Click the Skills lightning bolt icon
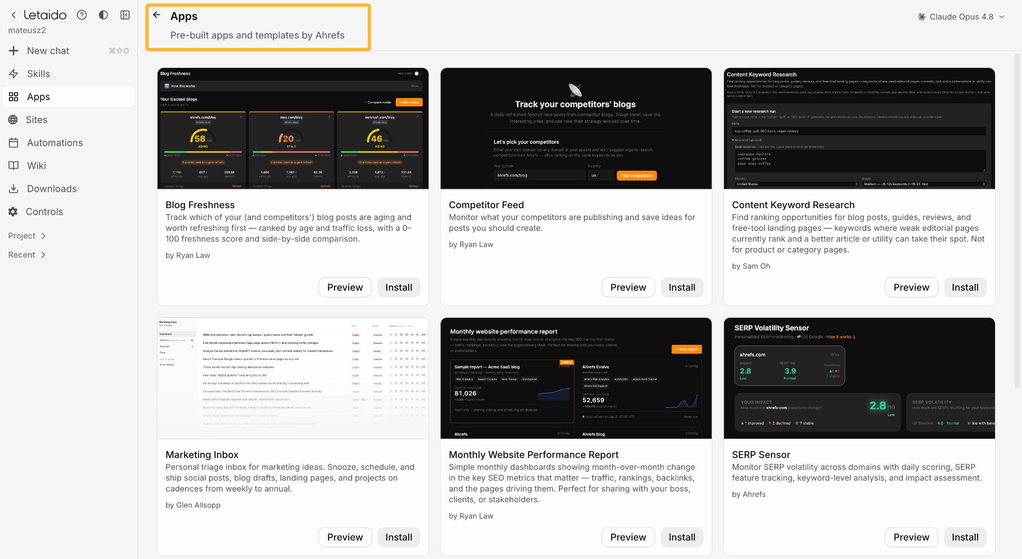1022x559 pixels. [x=13, y=74]
